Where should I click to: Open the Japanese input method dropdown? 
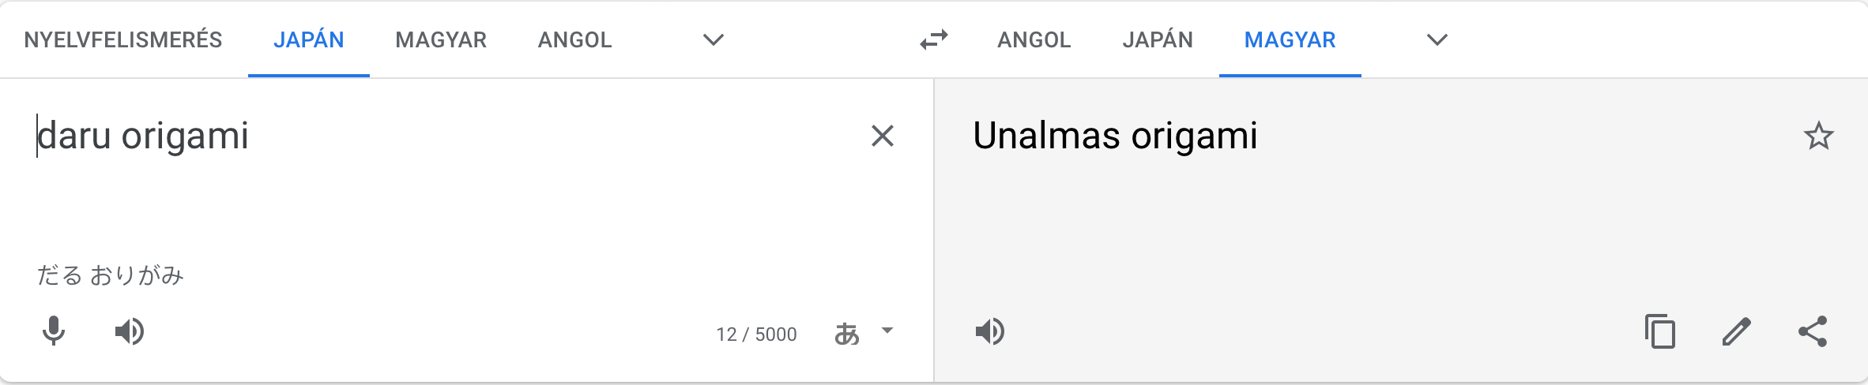click(887, 331)
